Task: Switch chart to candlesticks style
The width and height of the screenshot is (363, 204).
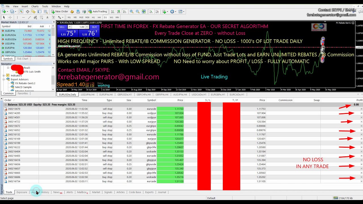Action: coord(119,12)
